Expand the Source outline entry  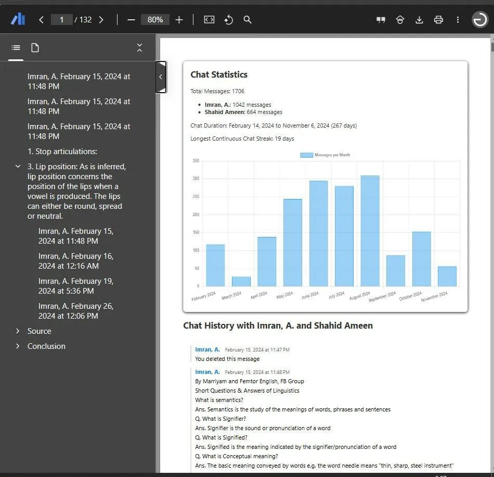click(18, 331)
